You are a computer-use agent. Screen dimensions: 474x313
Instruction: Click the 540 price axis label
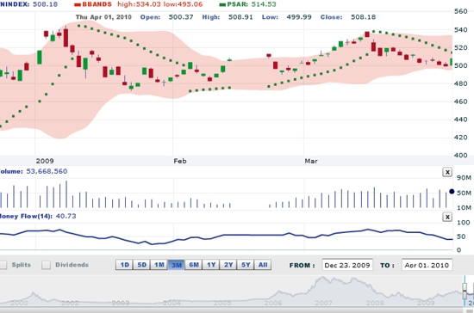(x=461, y=30)
